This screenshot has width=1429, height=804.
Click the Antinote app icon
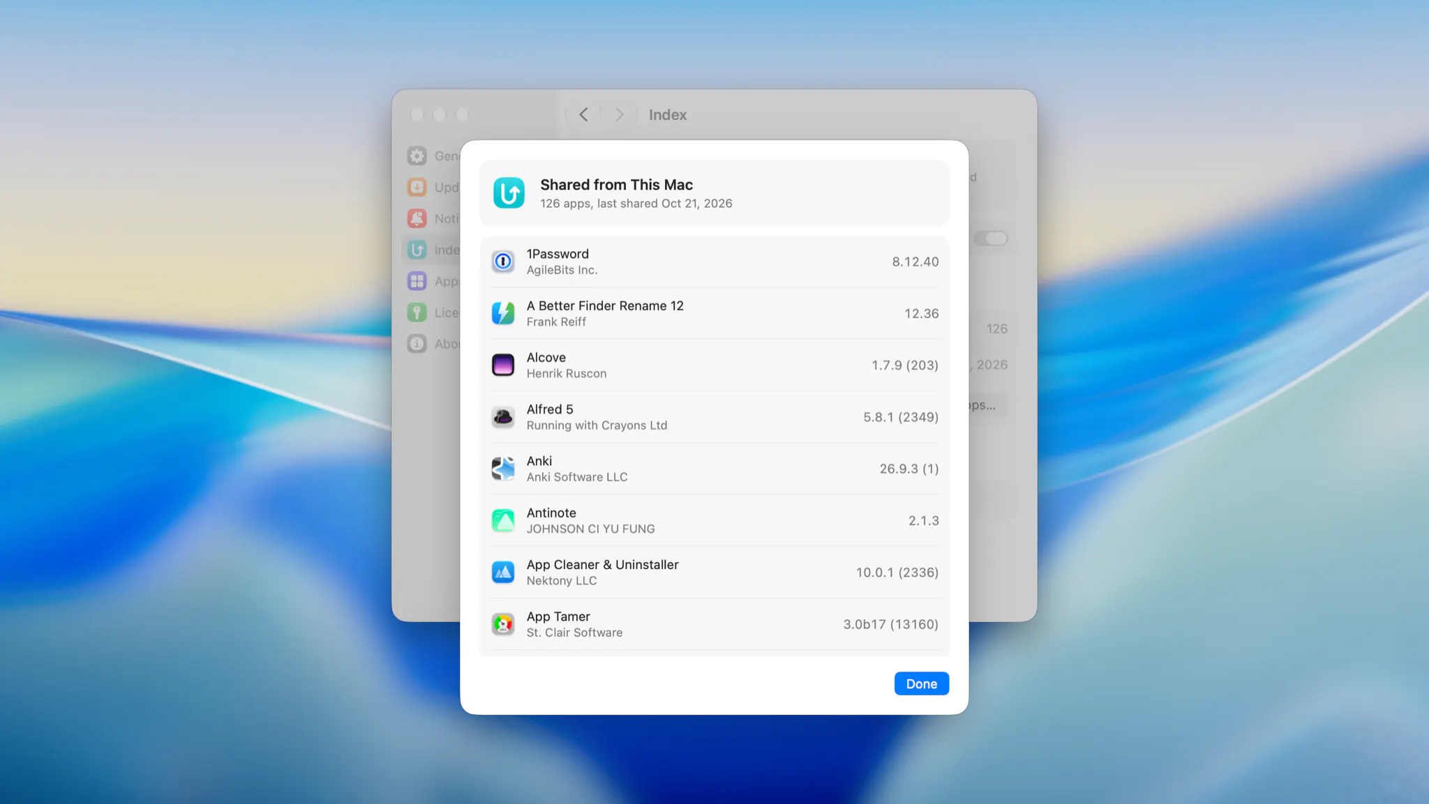502,520
